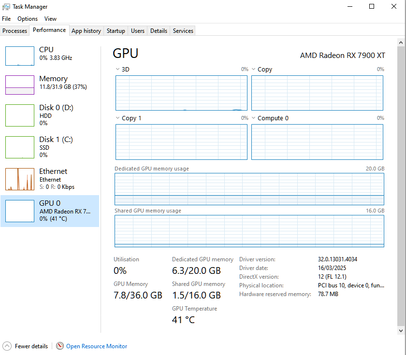Open the 3D engine graph dropdown
Screen dimensions: 406x355
117,69
